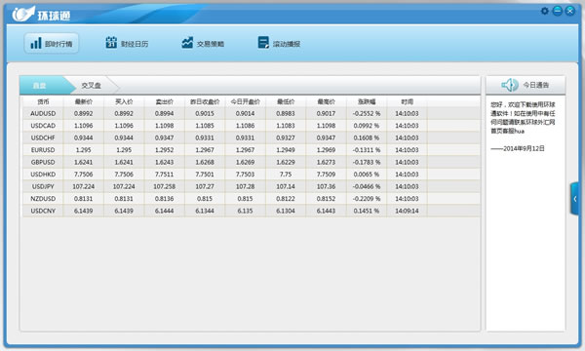The width and height of the screenshot is (585, 351).
Task: Click the 货币 column header
Action: click(x=43, y=101)
